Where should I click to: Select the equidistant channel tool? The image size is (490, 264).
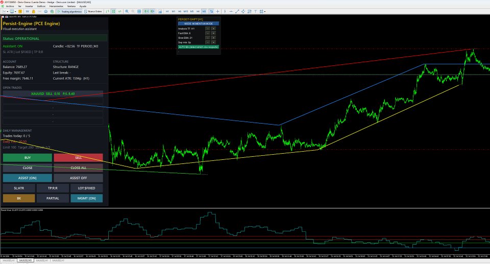pyautogui.click(x=243, y=11)
